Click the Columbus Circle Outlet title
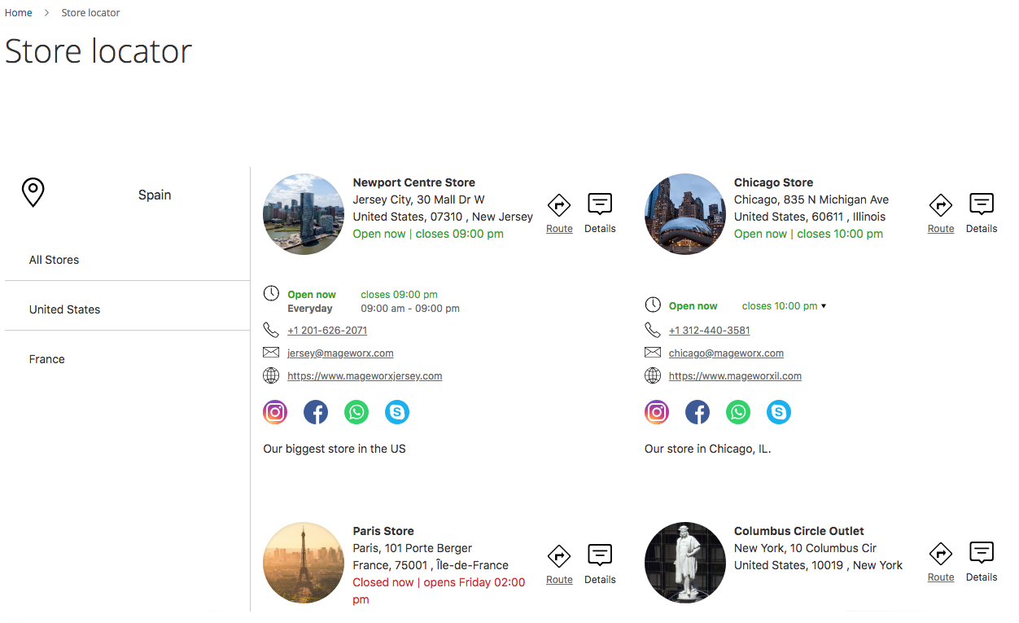Screen dimensions: 1019x623 (799, 531)
